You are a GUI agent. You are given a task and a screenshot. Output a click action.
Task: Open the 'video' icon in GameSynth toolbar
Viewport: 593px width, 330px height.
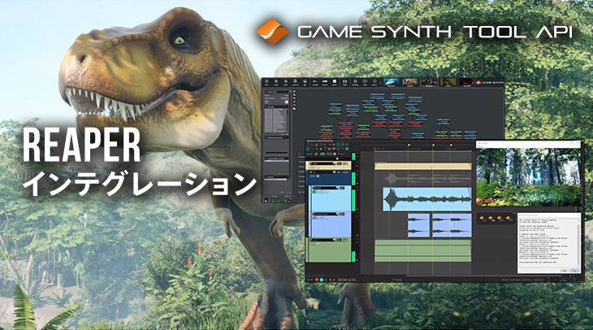click(345, 82)
